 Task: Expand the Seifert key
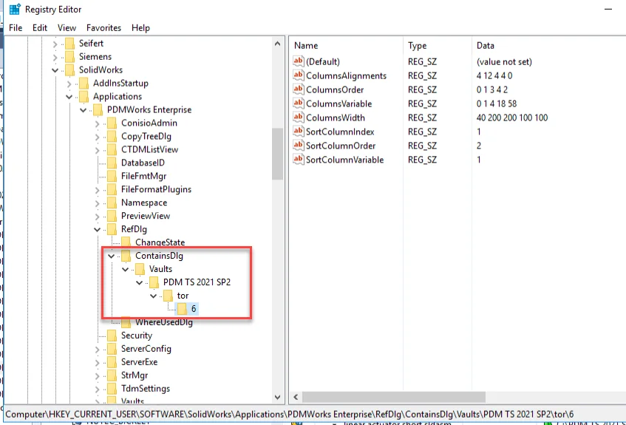[x=55, y=44]
